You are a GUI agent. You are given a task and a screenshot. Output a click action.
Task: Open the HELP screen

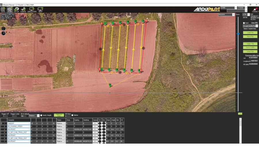[x=40, y=10]
